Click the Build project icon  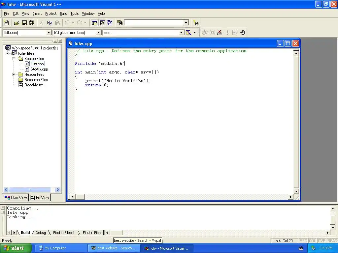[x=212, y=33]
